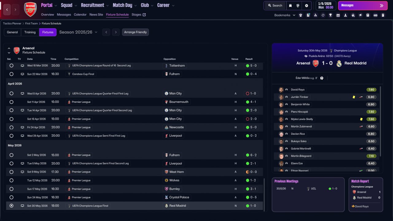Click the Arrange Friendly button

click(x=135, y=32)
